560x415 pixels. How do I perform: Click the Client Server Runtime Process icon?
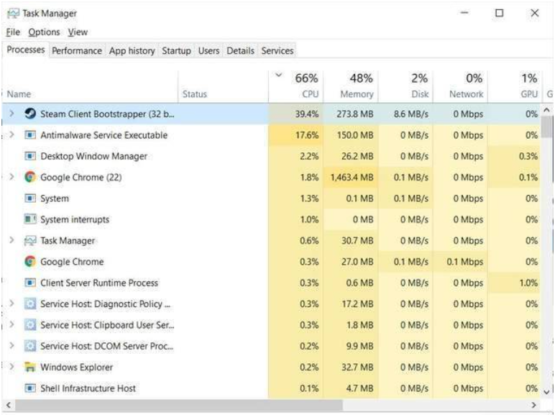(x=30, y=283)
